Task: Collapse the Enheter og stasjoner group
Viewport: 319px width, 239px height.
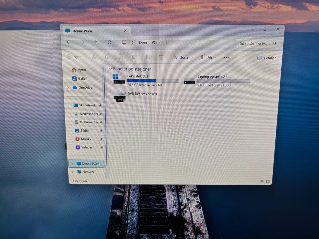Action: click(110, 69)
